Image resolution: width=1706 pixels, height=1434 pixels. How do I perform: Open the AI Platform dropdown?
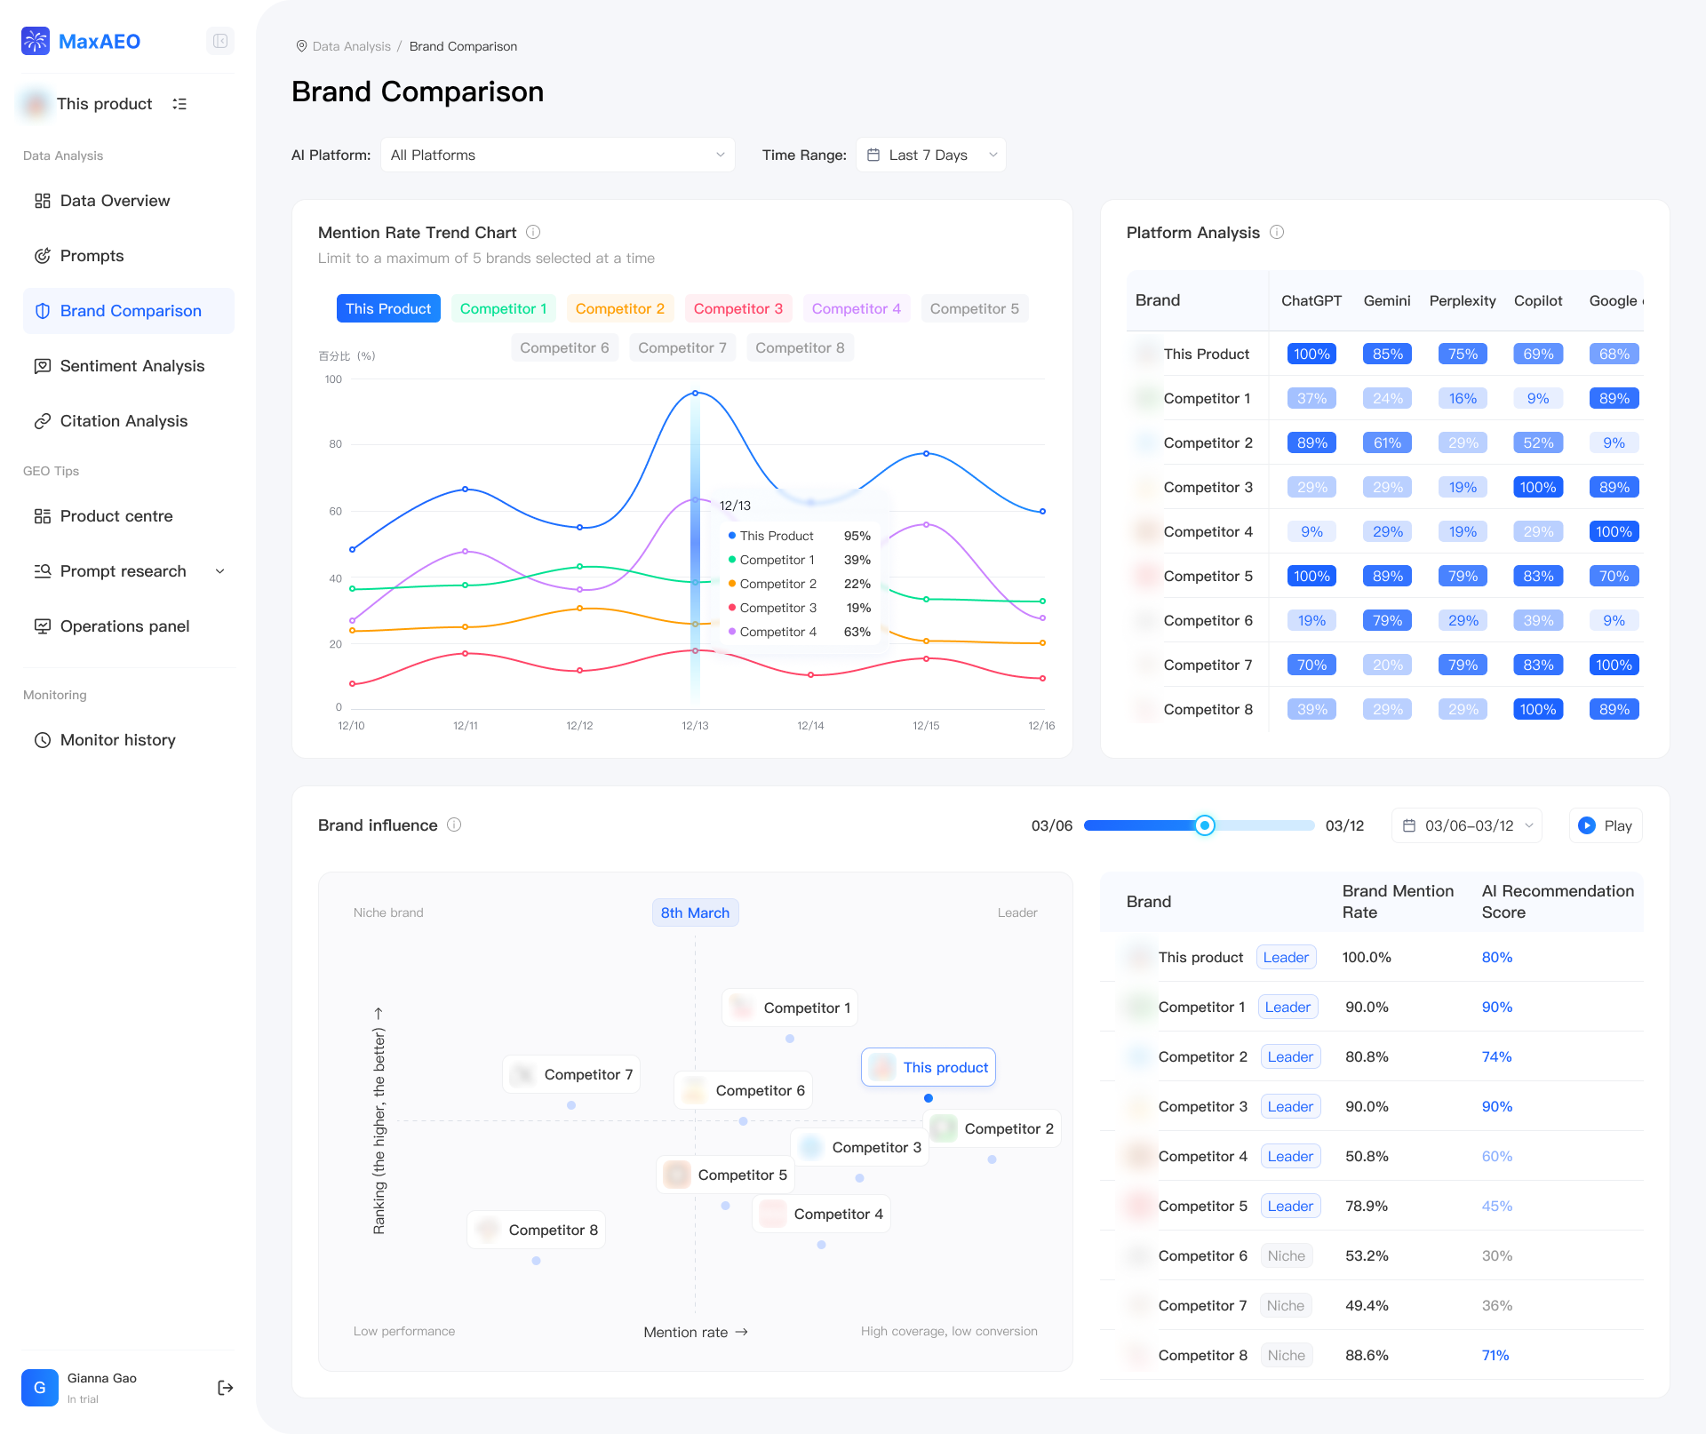tap(558, 155)
